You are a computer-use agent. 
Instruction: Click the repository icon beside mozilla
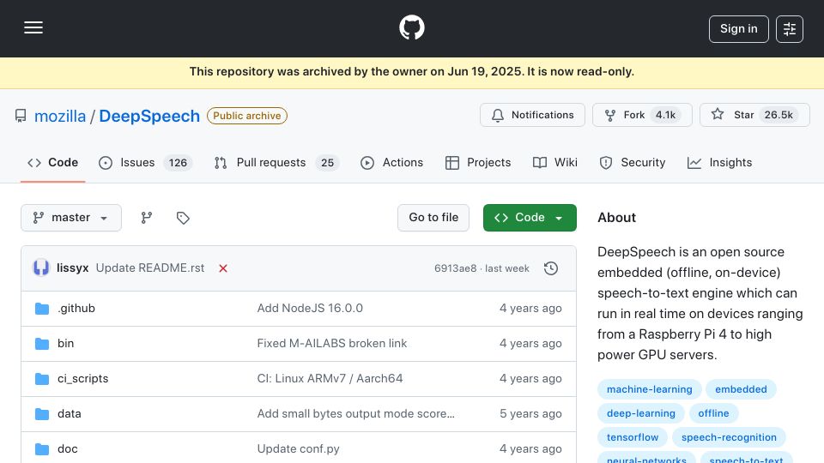pos(21,116)
